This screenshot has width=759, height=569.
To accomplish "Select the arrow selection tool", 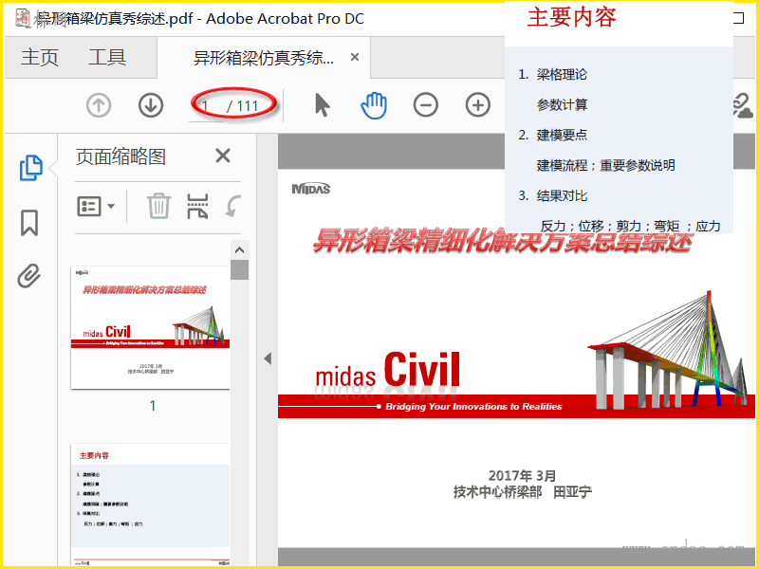I will click(322, 105).
